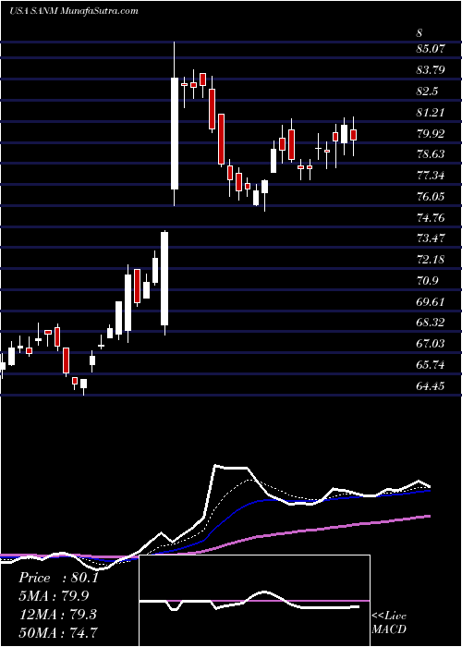Click the 82.5 price axis label
This screenshot has height=647, width=462.
pyautogui.click(x=428, y=92)
